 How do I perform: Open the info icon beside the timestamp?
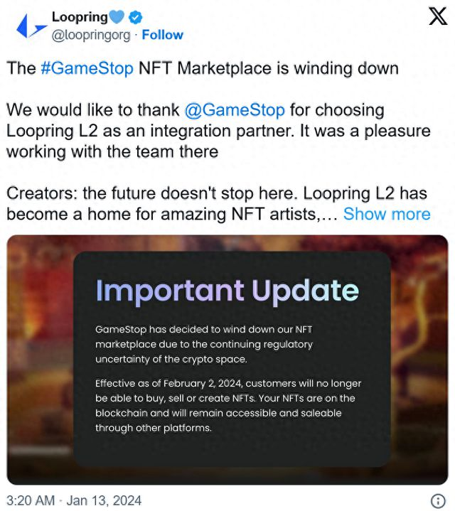click(x=438, y=500)
